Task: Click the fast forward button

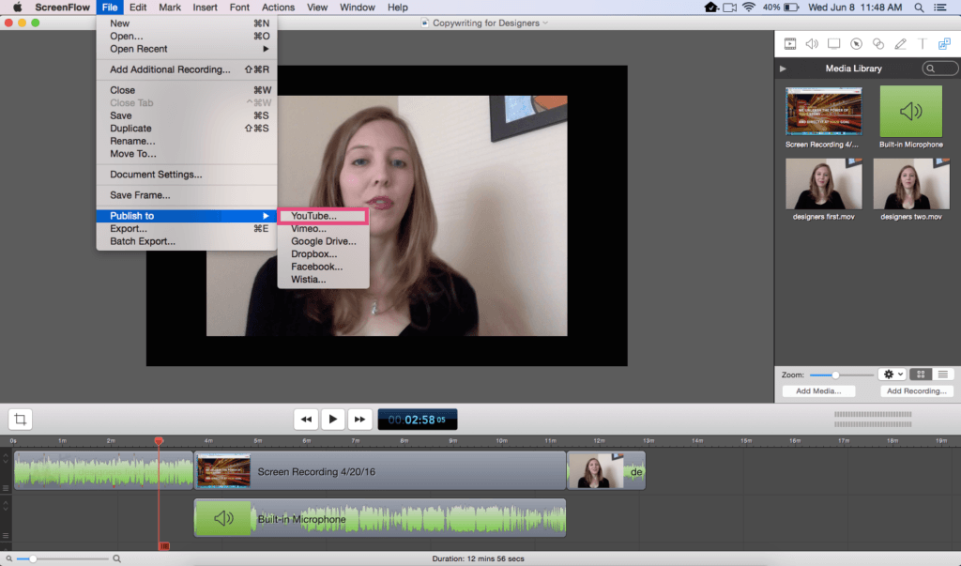Action: tap(359, 420)
